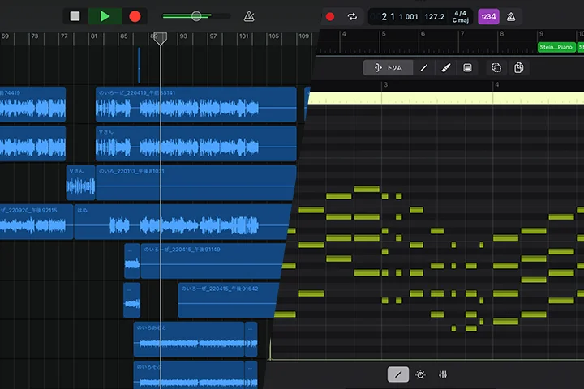Click bar 4 on the piano roll ruler
This screenshot has height=389, width=584.
tap(496, 85)
